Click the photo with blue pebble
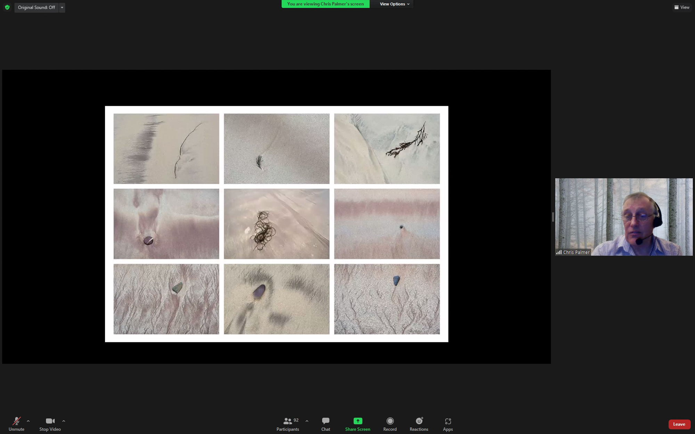 (x=387, y=299)
